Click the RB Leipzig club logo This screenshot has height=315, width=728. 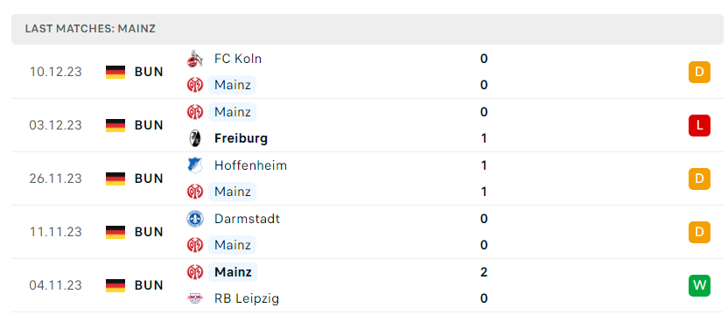click(194, 298)
